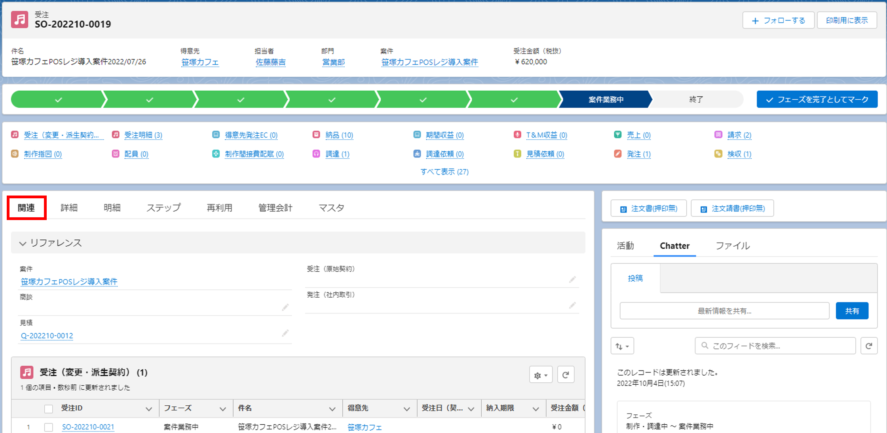The height and width of the screenshot is (433, 887).
Task: Click the 期間収益 (0) icon
Action: [x=417, y=135]
